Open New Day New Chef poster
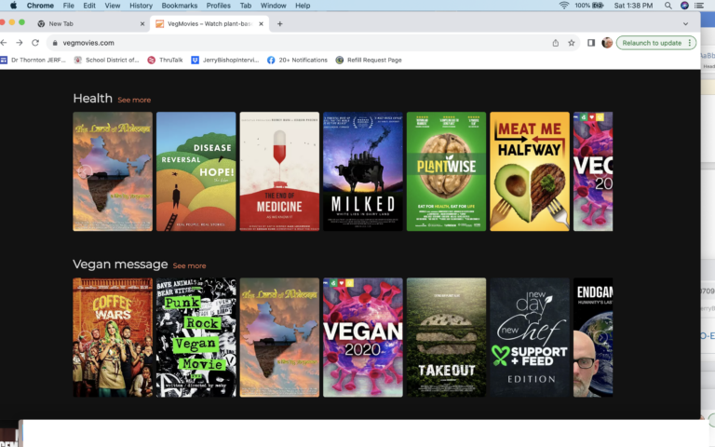715x447 pixels. pos(530,337)
